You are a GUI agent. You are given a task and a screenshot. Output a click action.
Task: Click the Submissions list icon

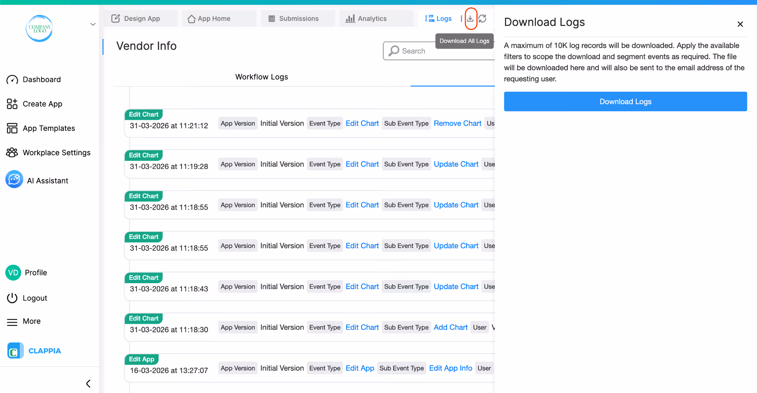[x=272, y=18]
